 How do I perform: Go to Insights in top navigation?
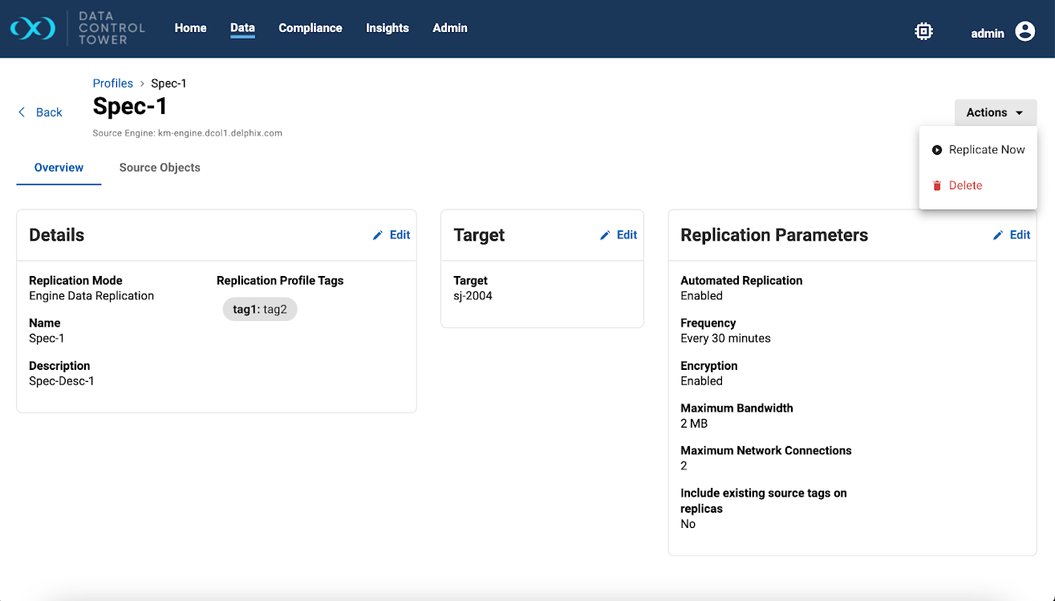coord(388,28)
